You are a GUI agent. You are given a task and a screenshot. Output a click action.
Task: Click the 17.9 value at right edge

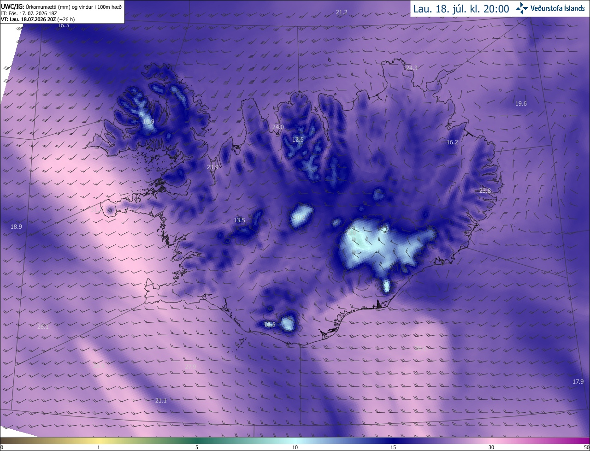click(578, 382)
